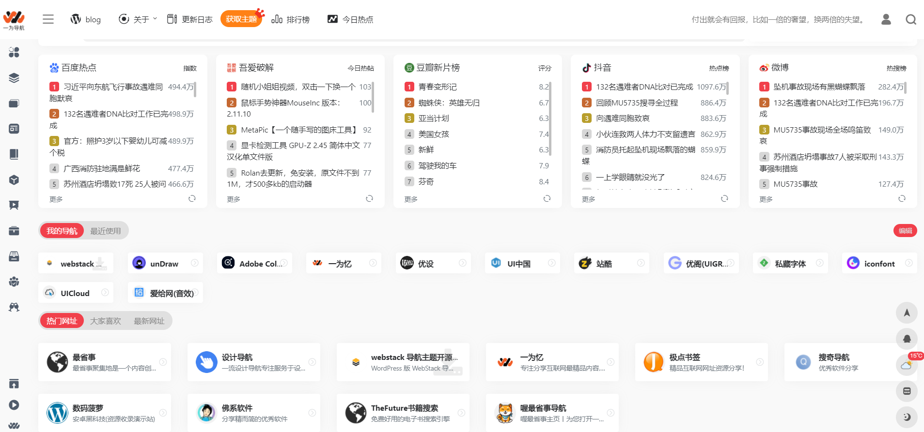Click the user account icon
The image size is (924, 432).
click(886, 19)
